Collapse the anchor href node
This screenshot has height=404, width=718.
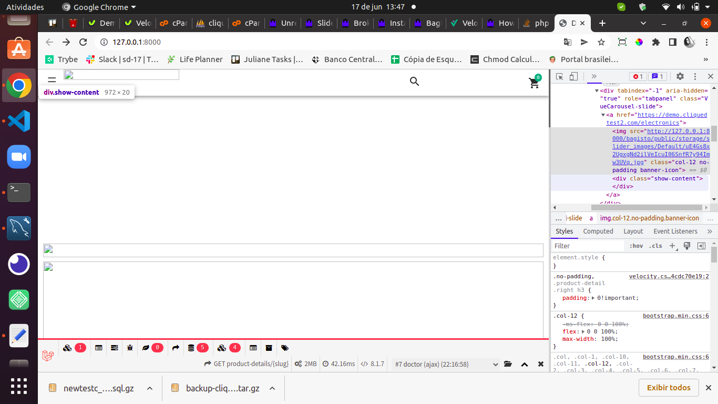603,115
